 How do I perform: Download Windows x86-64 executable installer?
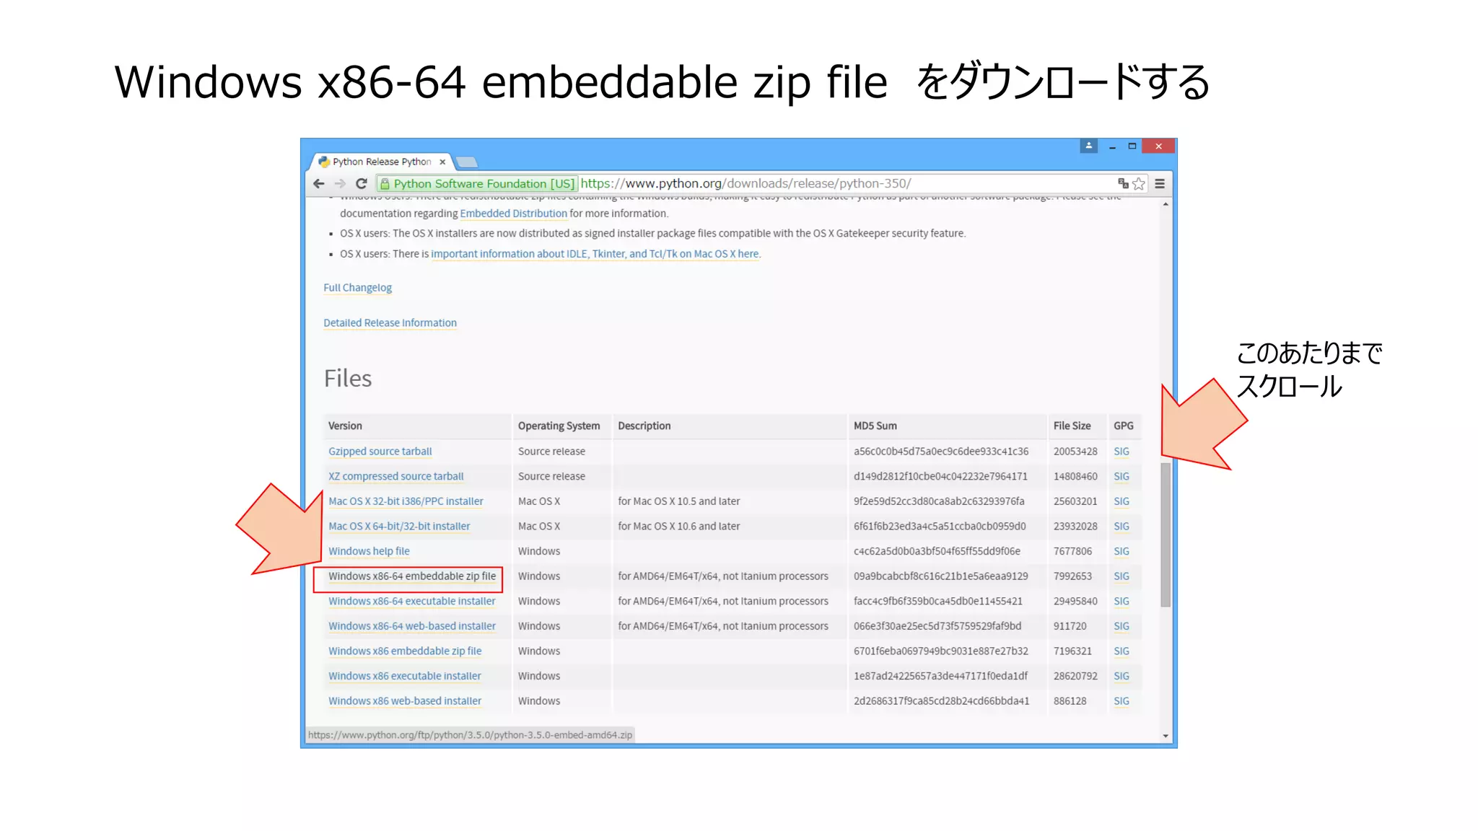click(412, 602)
